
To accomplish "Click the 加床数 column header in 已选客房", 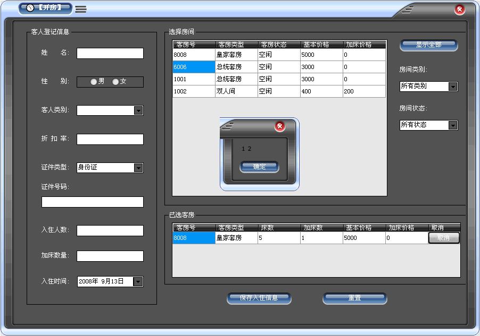I will [322, 228].
